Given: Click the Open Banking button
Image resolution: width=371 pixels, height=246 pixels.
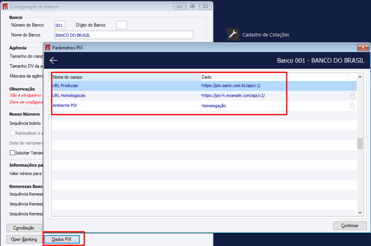Looking at the screenshot, I should 24,239.
